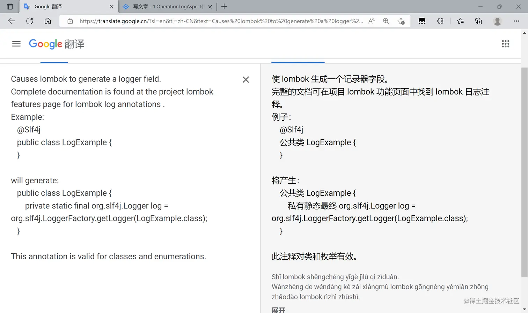Click the Google 翻译 logo

point(57,44)
